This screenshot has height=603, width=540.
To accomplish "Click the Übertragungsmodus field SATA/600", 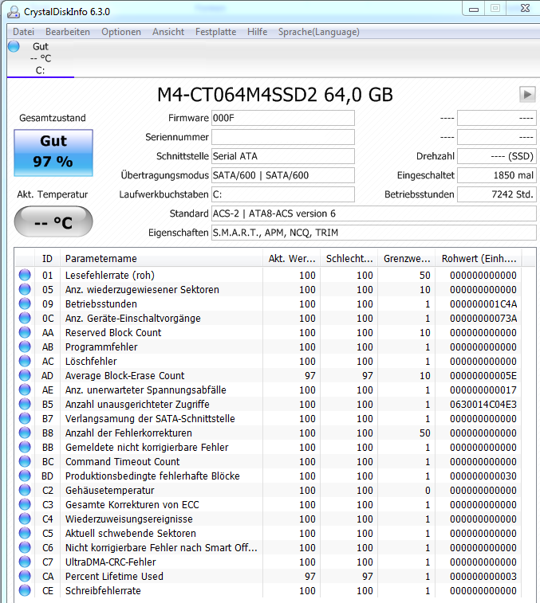I will click(283, 175).
